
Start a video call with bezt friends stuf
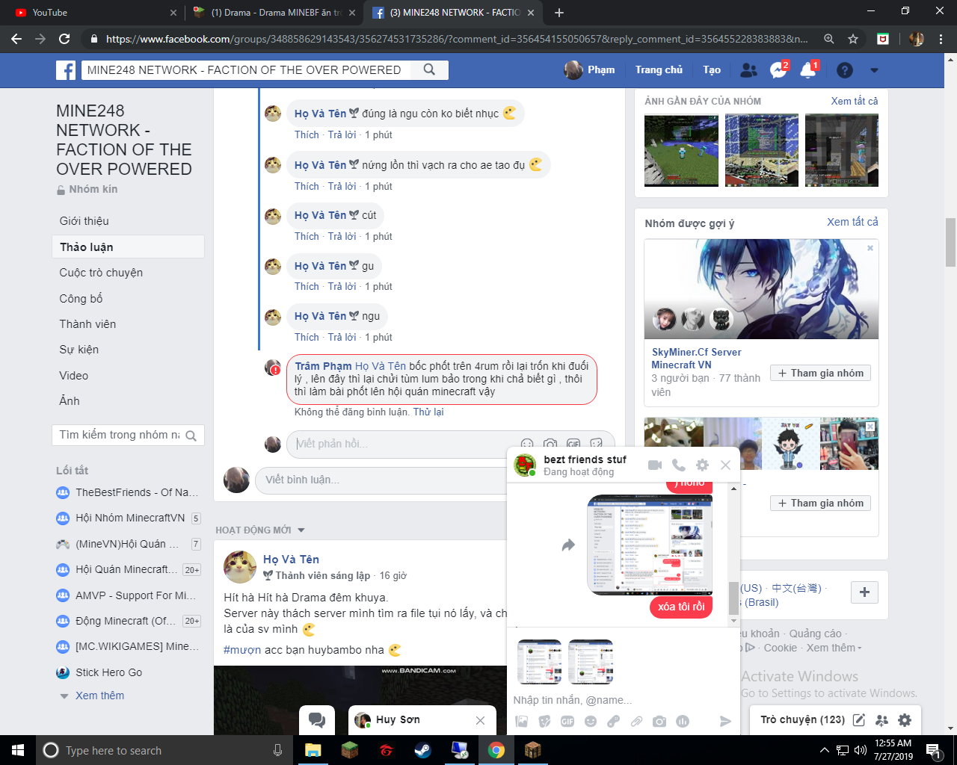point(655,465)
